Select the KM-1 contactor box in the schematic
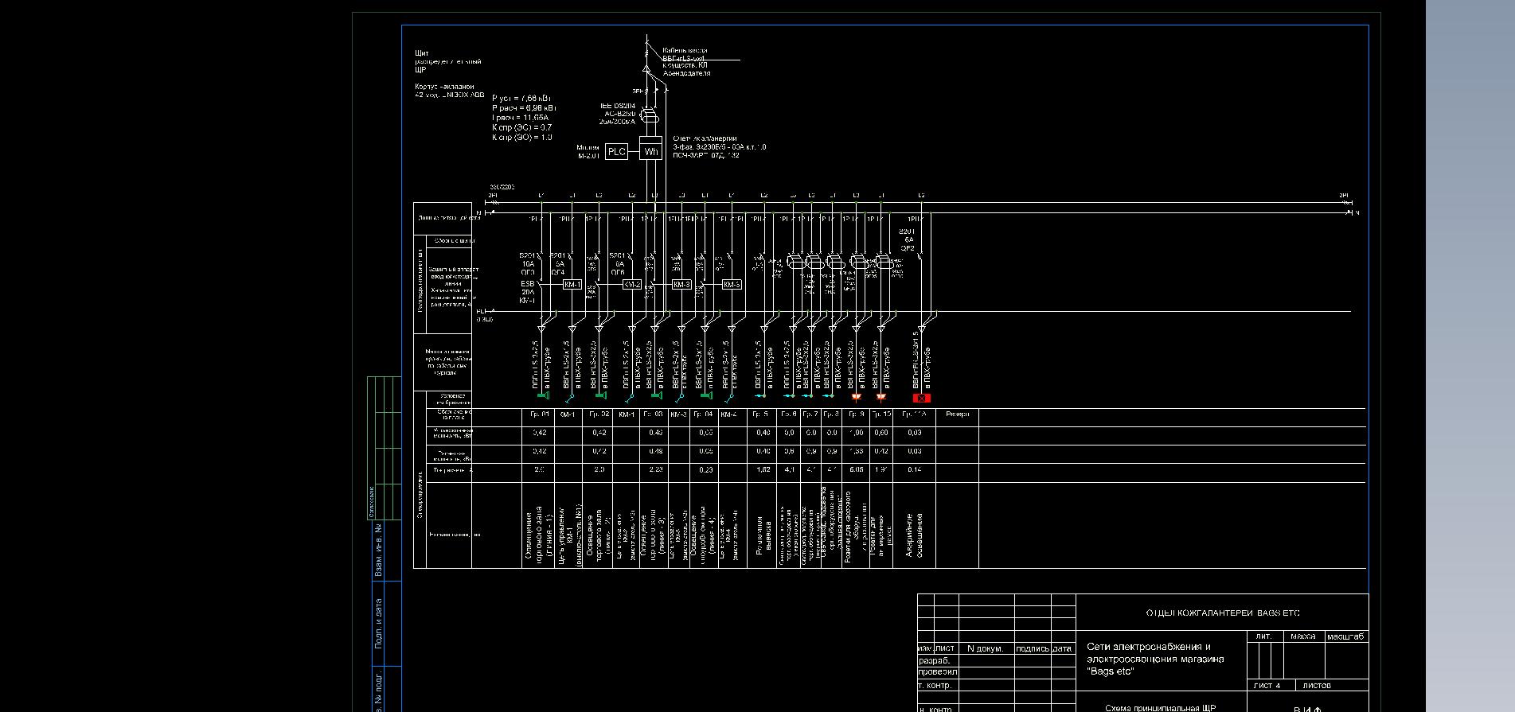The height and width of the screenshot is (712, 1515). (572, 284)
